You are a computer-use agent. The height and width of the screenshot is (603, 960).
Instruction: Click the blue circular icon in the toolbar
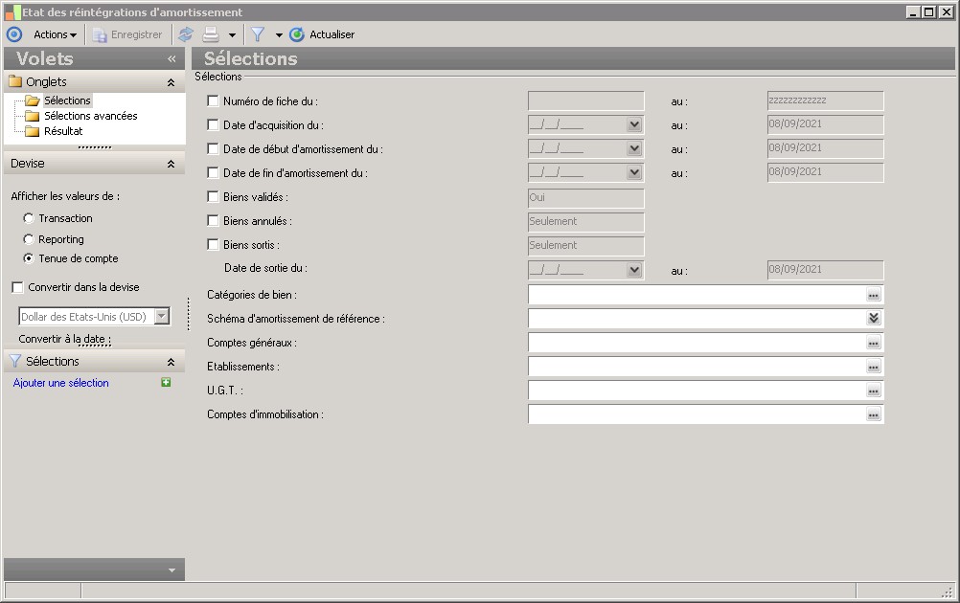tap(13, 34)
